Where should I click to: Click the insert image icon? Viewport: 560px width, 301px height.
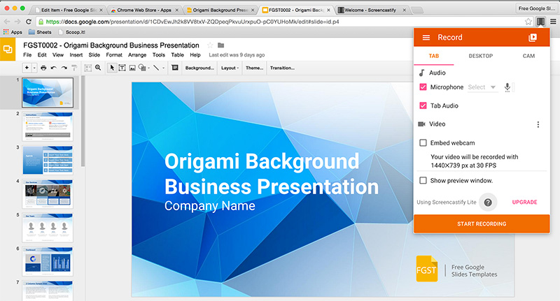point(132,68)
